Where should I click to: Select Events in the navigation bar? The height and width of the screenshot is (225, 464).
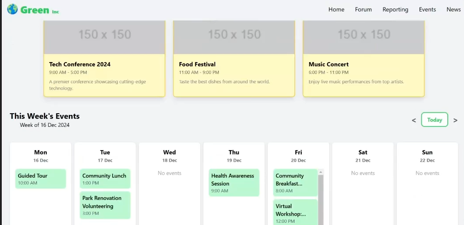click(427, 9)
